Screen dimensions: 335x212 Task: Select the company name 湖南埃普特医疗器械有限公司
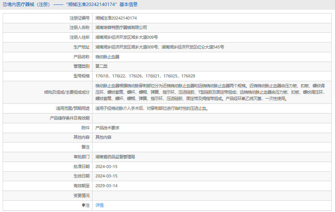tap(121, 27)
